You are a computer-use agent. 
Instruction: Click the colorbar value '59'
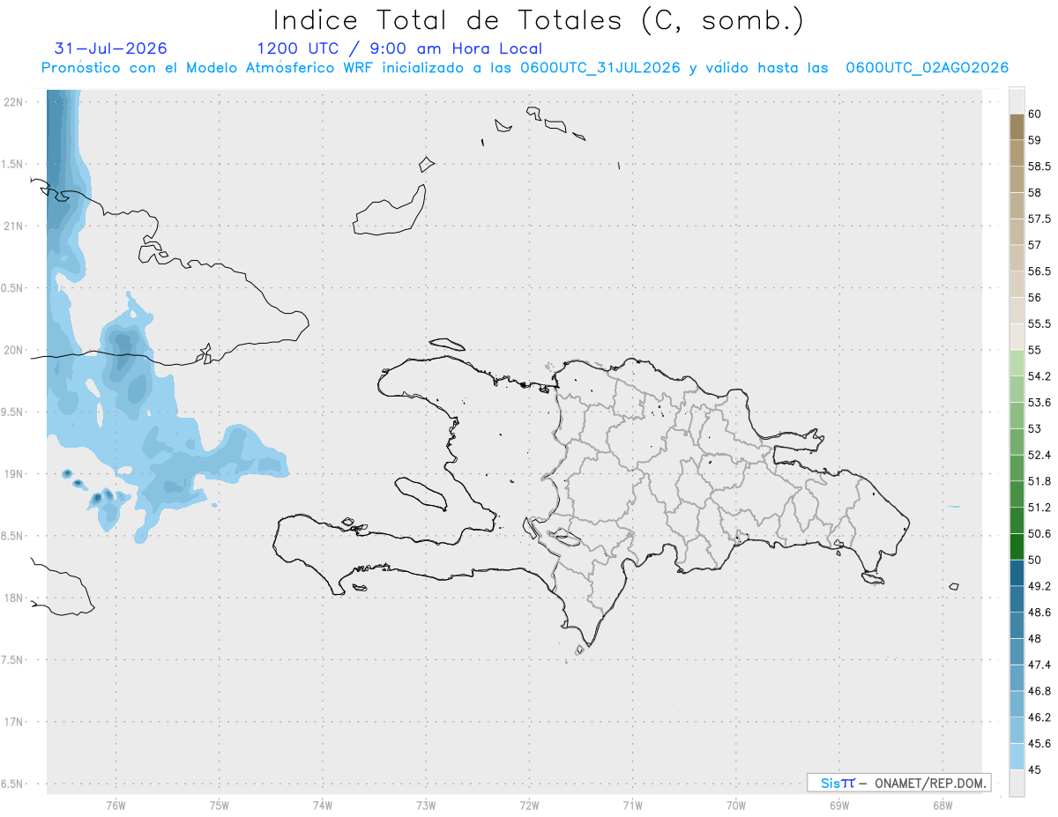[x=1034, y=140]
